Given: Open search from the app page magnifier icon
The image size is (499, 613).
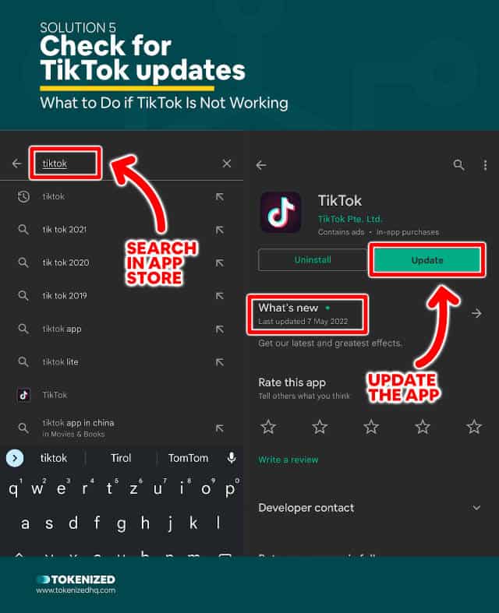Looking at the screenshot, I should (458, 165).
